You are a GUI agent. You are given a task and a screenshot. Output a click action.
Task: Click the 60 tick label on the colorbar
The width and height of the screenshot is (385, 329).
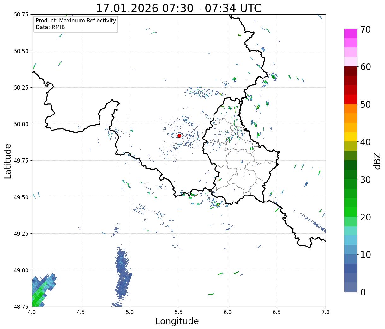365,67
